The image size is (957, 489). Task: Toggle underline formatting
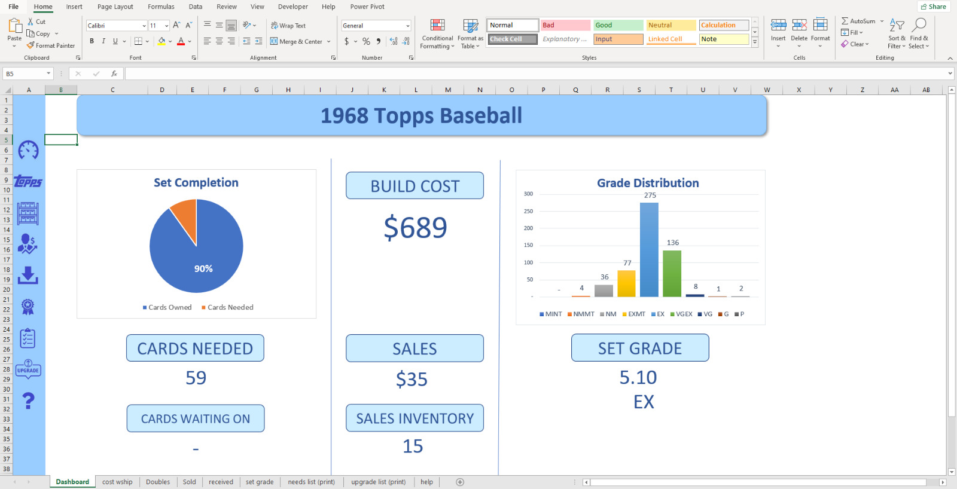tap(115, 41)
